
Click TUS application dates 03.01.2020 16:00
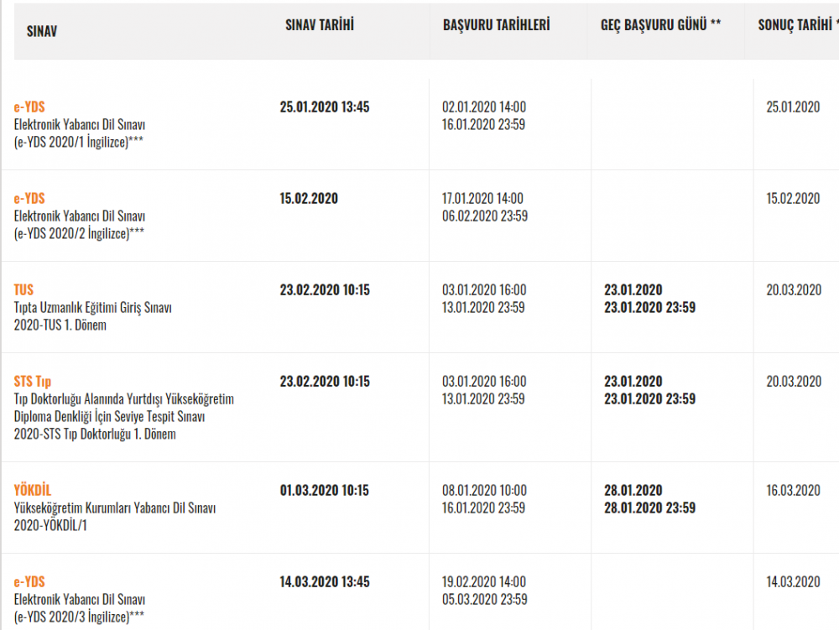(484, 289)
